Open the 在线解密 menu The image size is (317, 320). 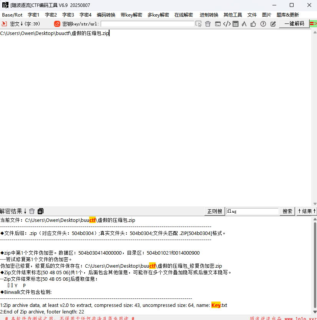184,15
